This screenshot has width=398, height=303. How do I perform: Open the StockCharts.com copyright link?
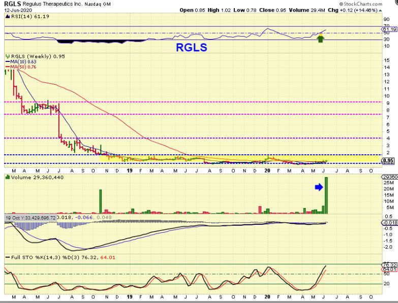click(361, 4)
